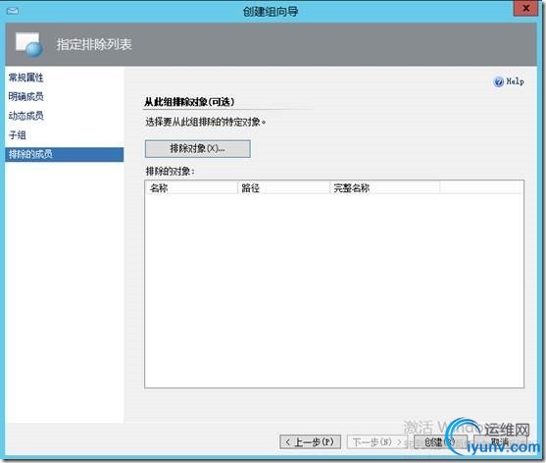The height and width of the screenshot is (463, 546).
Task: Select 子组 in the sidebar
Action: [x=18, y=135]
